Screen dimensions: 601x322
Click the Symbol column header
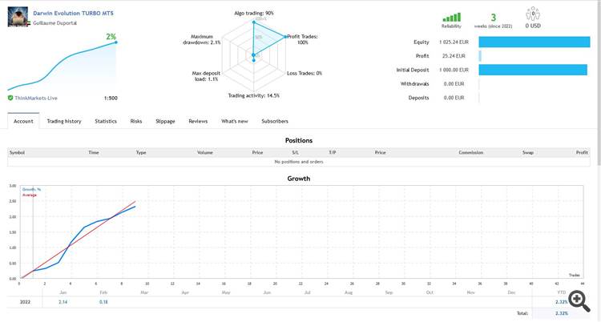pyautogui.click(x=17, y=152)
